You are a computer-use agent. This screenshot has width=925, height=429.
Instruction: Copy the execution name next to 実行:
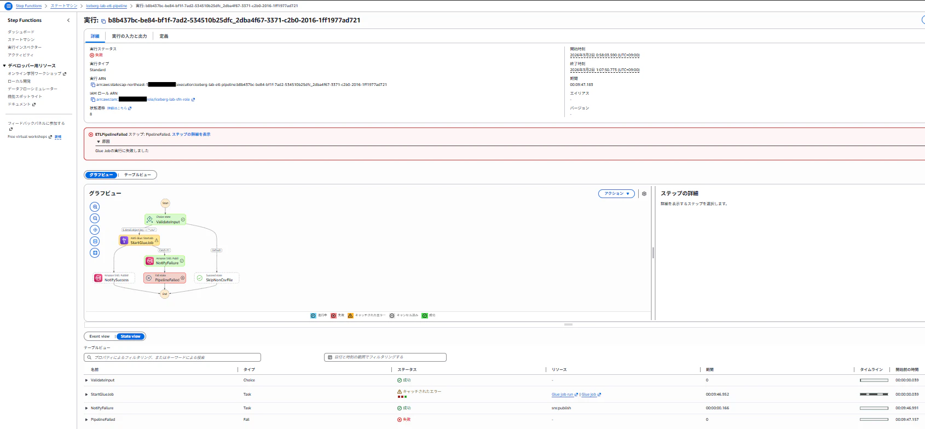pyautogui.click(x=103, y=21)
